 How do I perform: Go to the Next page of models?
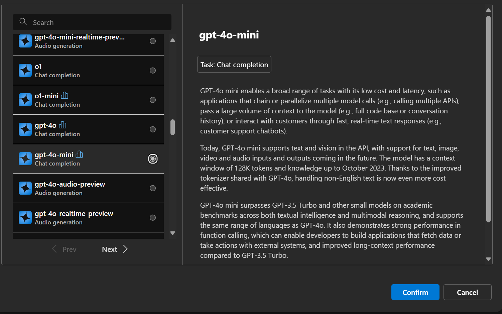[x=115, y=249]
